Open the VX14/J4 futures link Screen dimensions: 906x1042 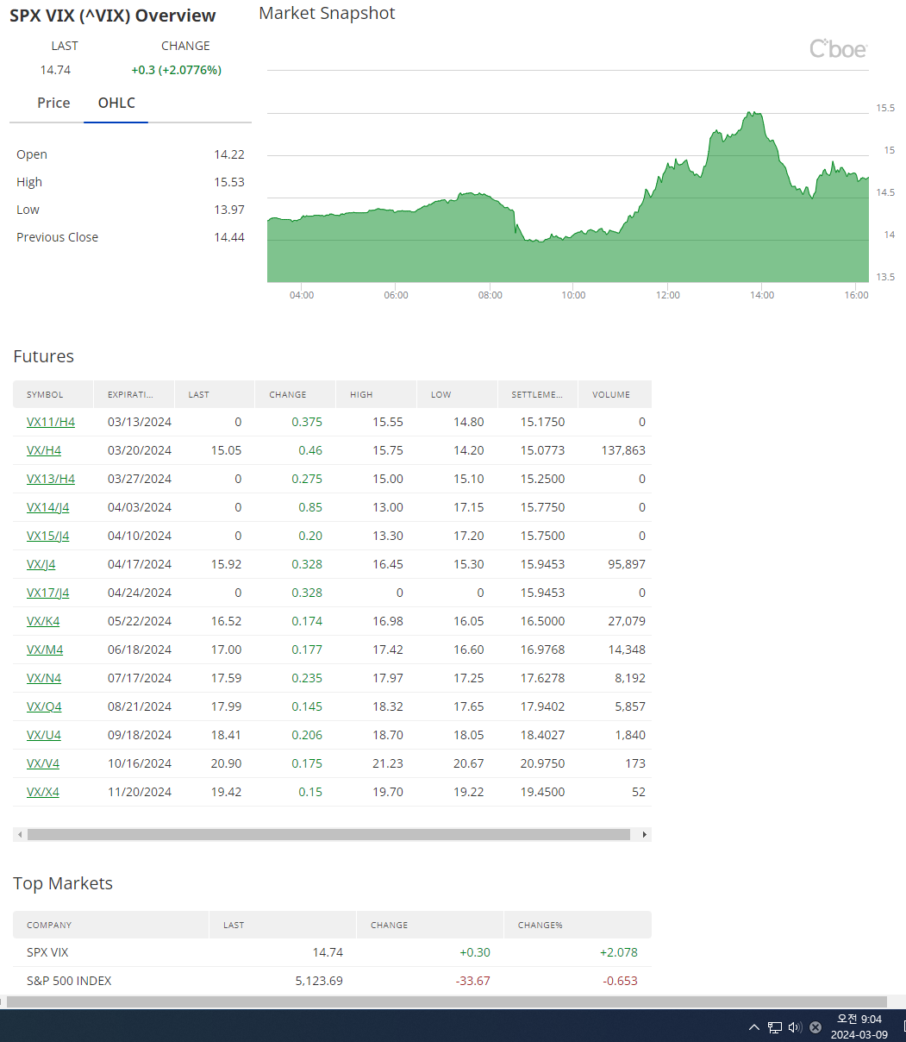pyautogui.click(x=48, y=507)
